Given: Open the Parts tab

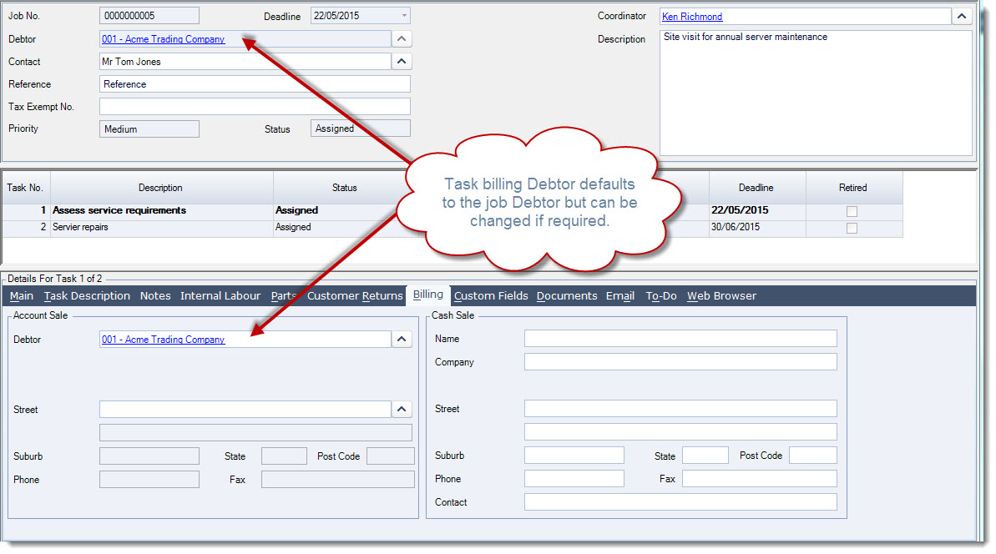Looking at the screenshot, I should (283, 295).
